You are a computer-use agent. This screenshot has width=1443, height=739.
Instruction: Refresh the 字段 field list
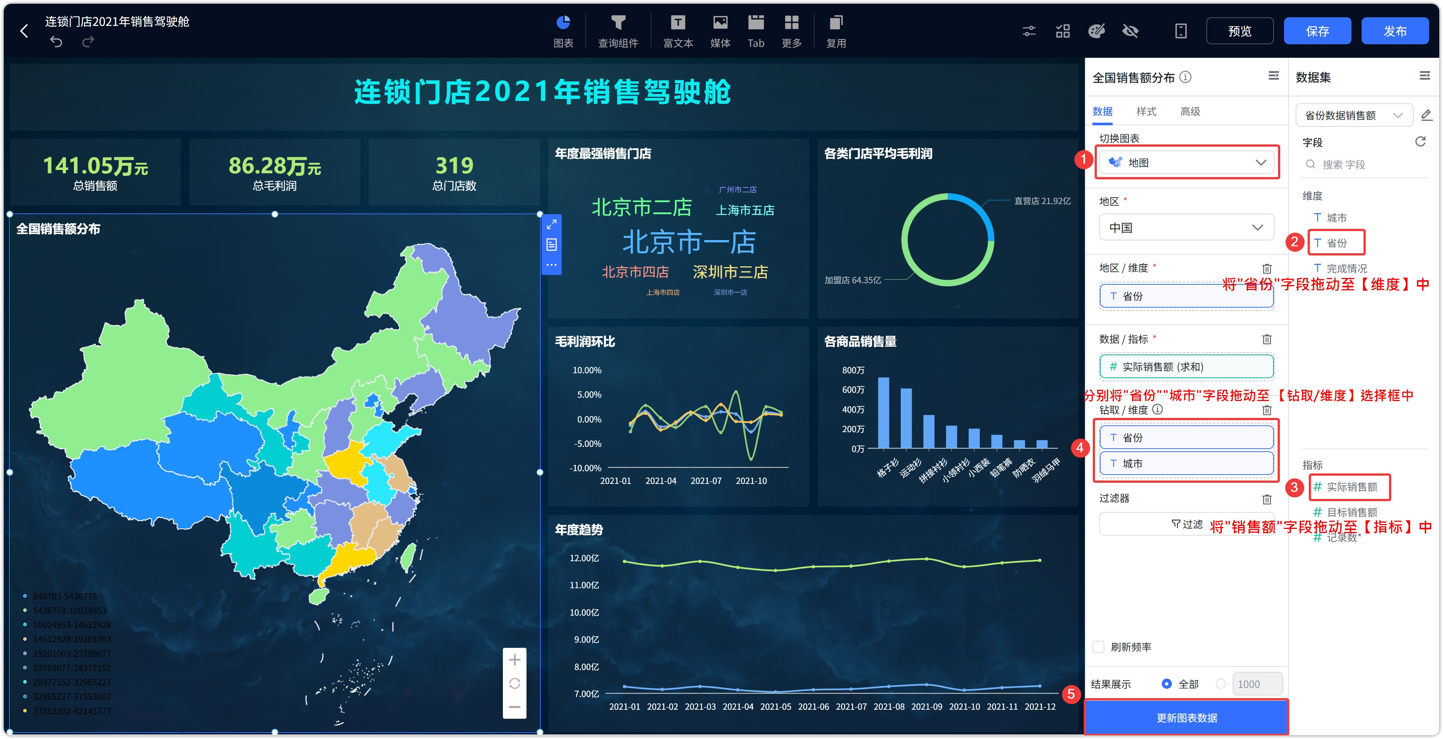[x=1420, y=141]
